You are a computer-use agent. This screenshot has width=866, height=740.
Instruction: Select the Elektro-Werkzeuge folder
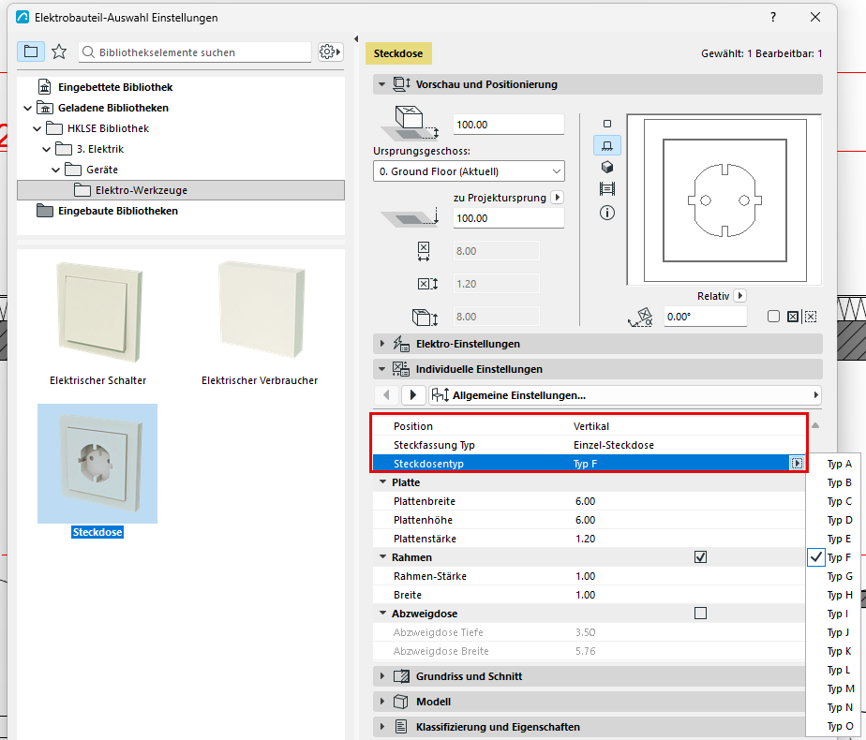tap(181, 190)
